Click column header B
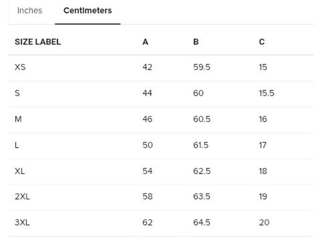The image size is (322, 250). [x=196, y=42]
